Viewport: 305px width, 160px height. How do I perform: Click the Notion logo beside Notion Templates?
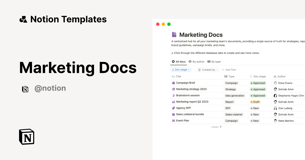(23, 19)
